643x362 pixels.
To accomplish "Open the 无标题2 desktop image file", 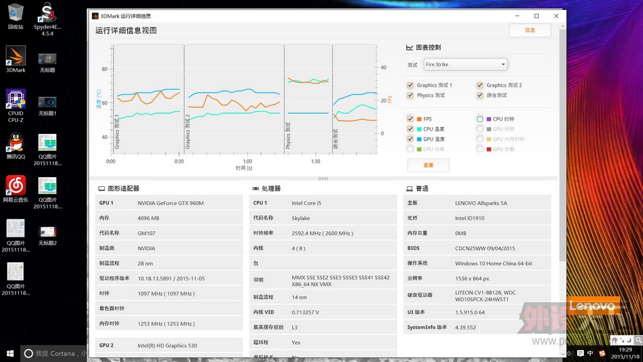I will tap(47, 235).
